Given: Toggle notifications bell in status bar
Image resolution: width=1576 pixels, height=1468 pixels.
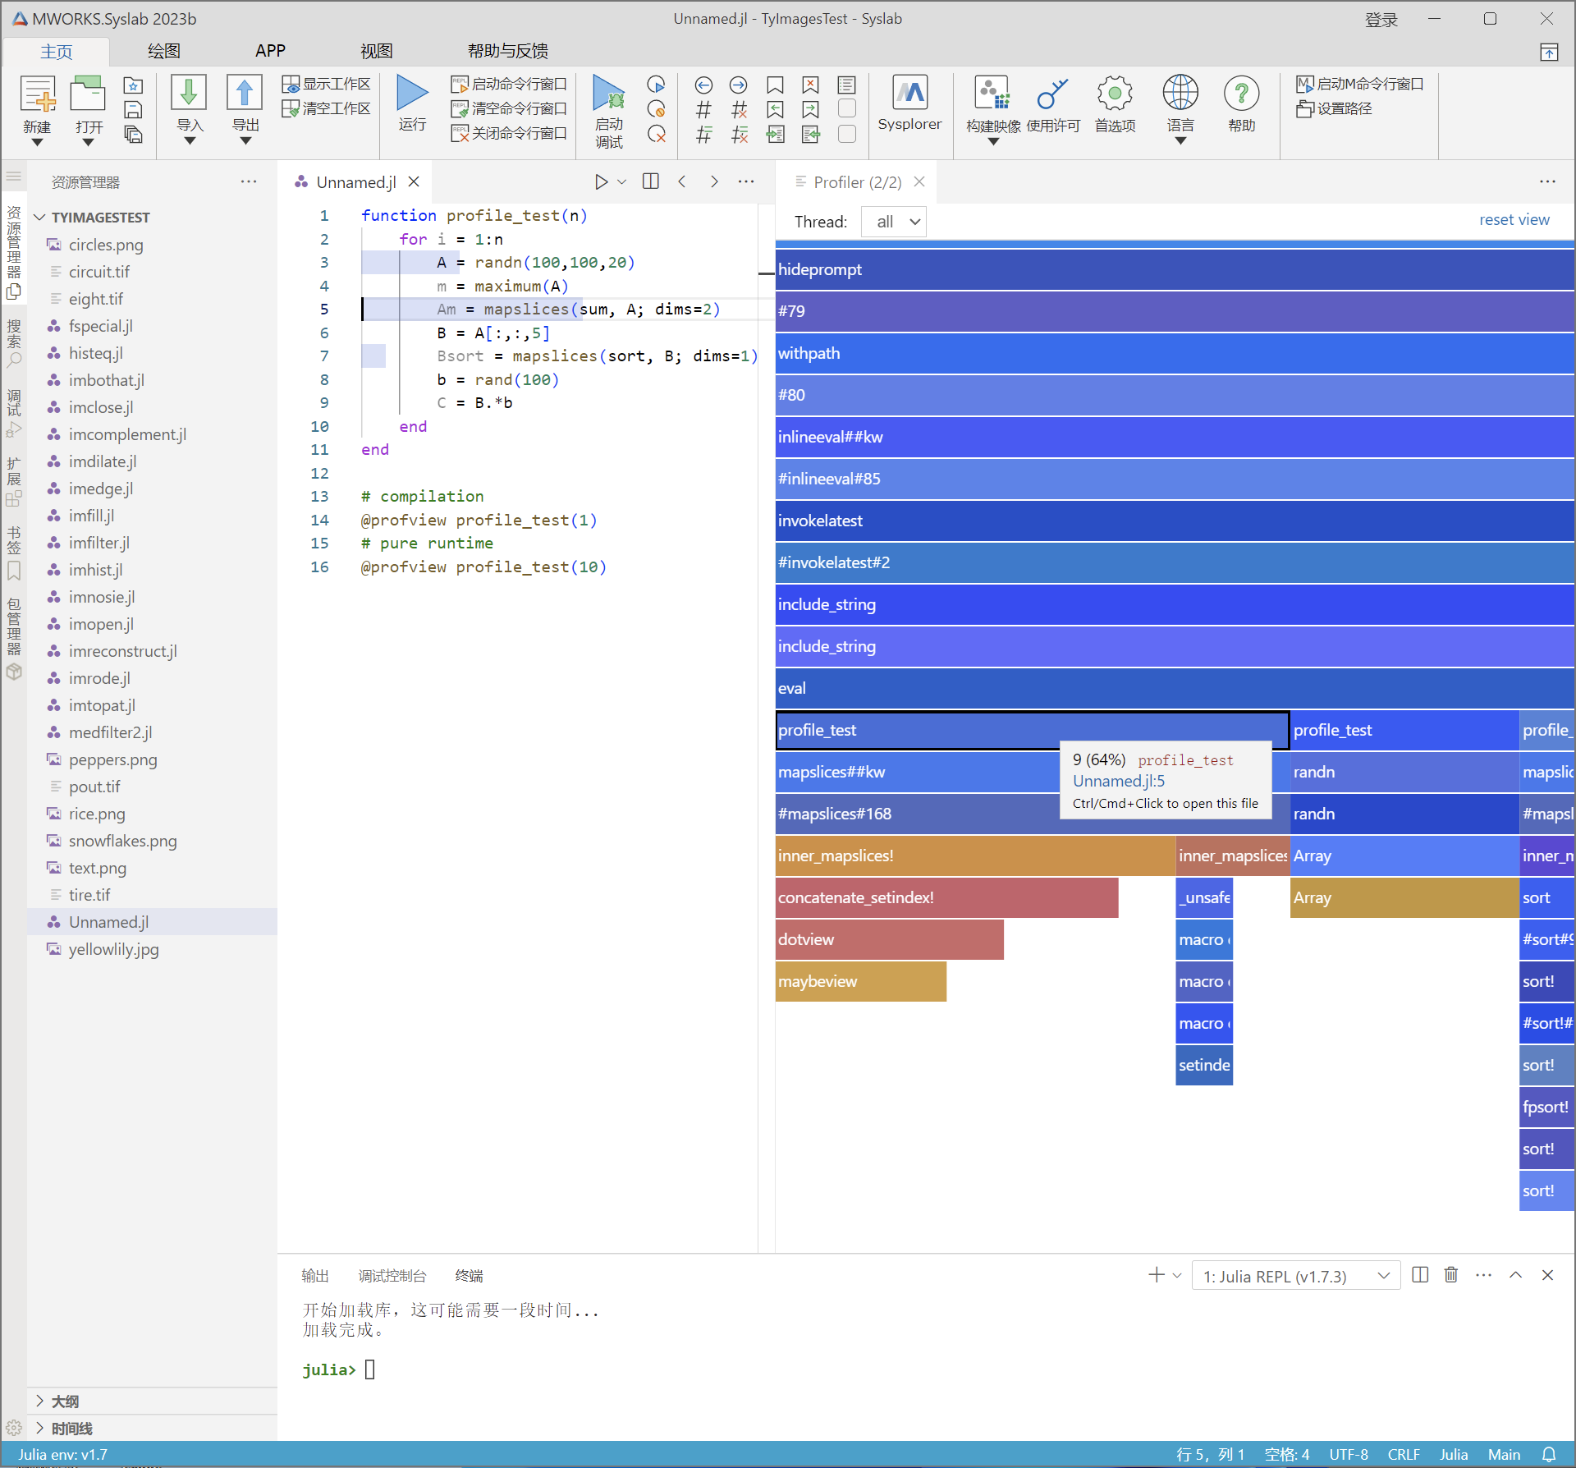Looking at the screenshot, I should tap(1548, 1454).
